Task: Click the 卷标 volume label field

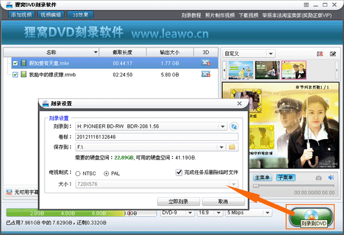Action: (157, 137)
